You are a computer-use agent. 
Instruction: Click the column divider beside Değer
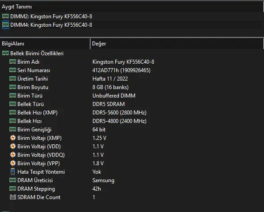click(x=90, y=44)
